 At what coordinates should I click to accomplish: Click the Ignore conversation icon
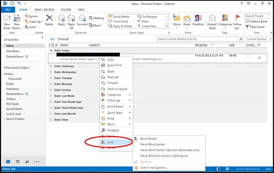pyautogui.click(x=27, y=16)
